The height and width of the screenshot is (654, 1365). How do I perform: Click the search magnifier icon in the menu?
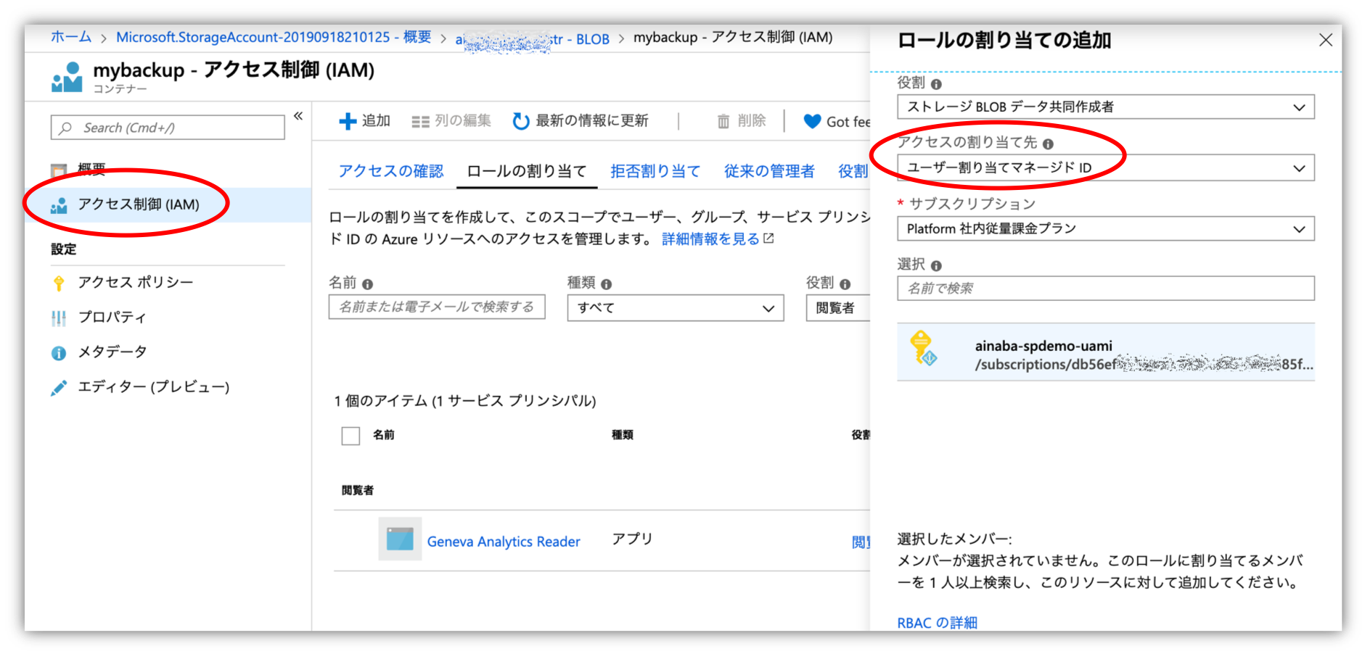pos(66,128)
